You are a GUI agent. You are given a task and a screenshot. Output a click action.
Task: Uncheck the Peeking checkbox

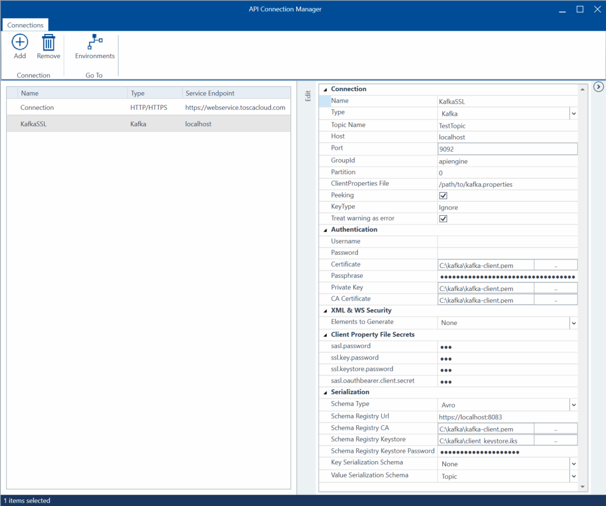coord(443,195)
